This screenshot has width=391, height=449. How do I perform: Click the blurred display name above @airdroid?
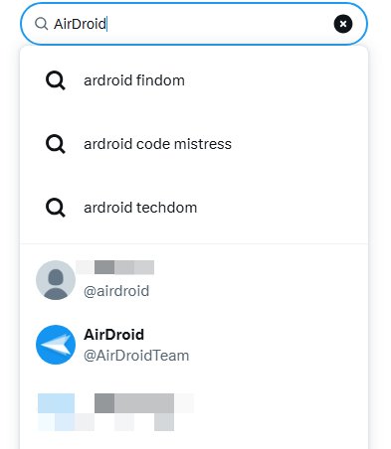pos(115,267)
